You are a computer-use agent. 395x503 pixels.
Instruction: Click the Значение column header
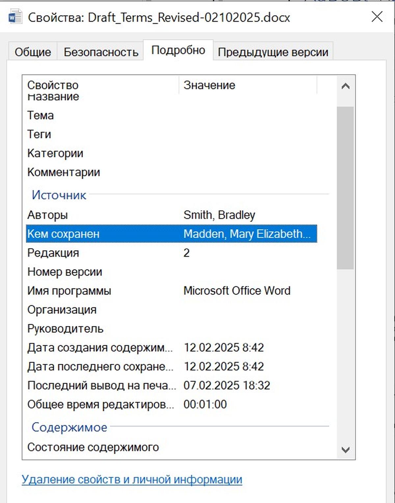coord(209,85)
